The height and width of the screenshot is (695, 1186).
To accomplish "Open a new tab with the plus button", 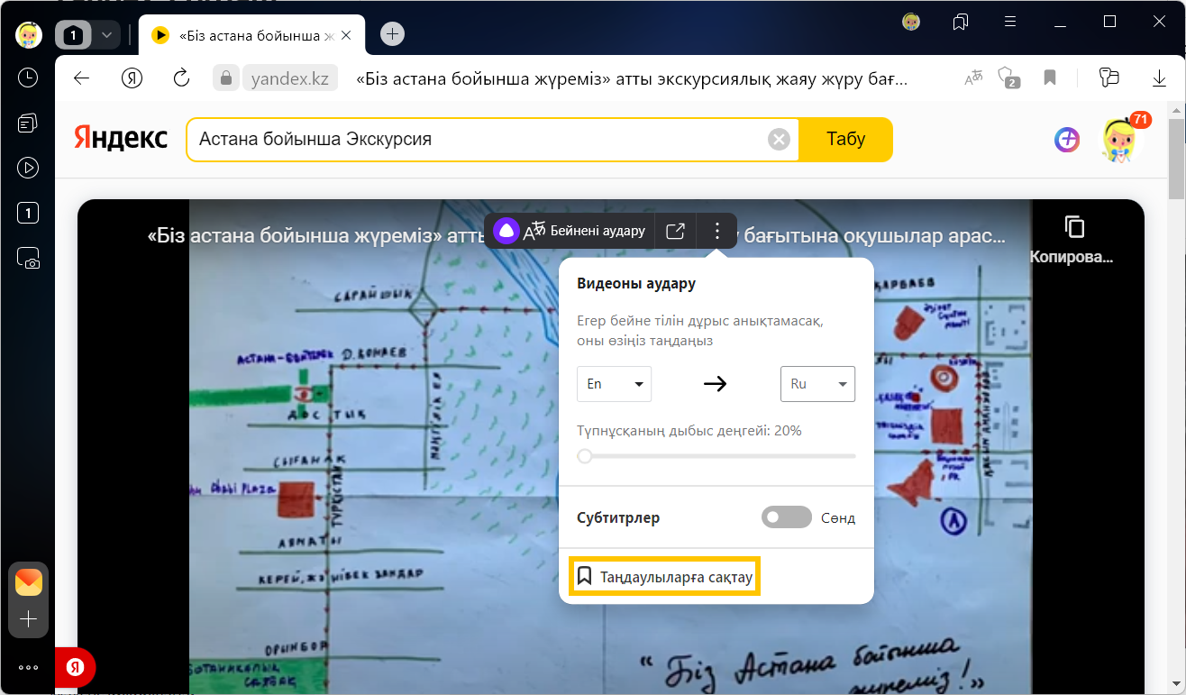I will coord(392,34).
